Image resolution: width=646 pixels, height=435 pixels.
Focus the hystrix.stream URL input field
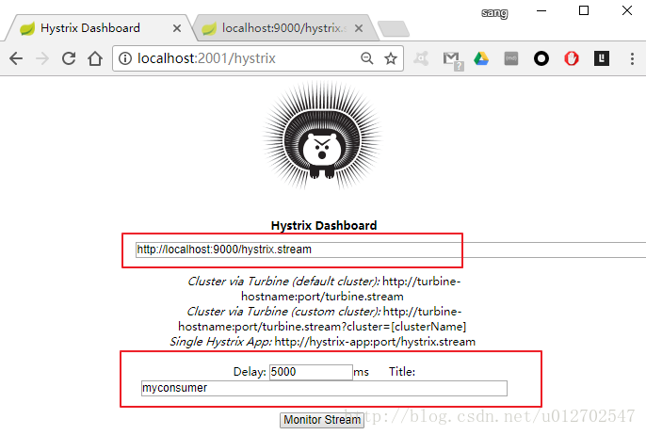(x=391, y=250)
